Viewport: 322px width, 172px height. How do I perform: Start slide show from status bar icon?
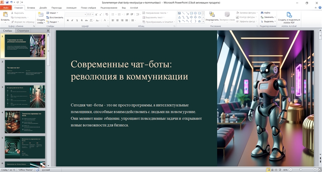click(x=279, y=170)
